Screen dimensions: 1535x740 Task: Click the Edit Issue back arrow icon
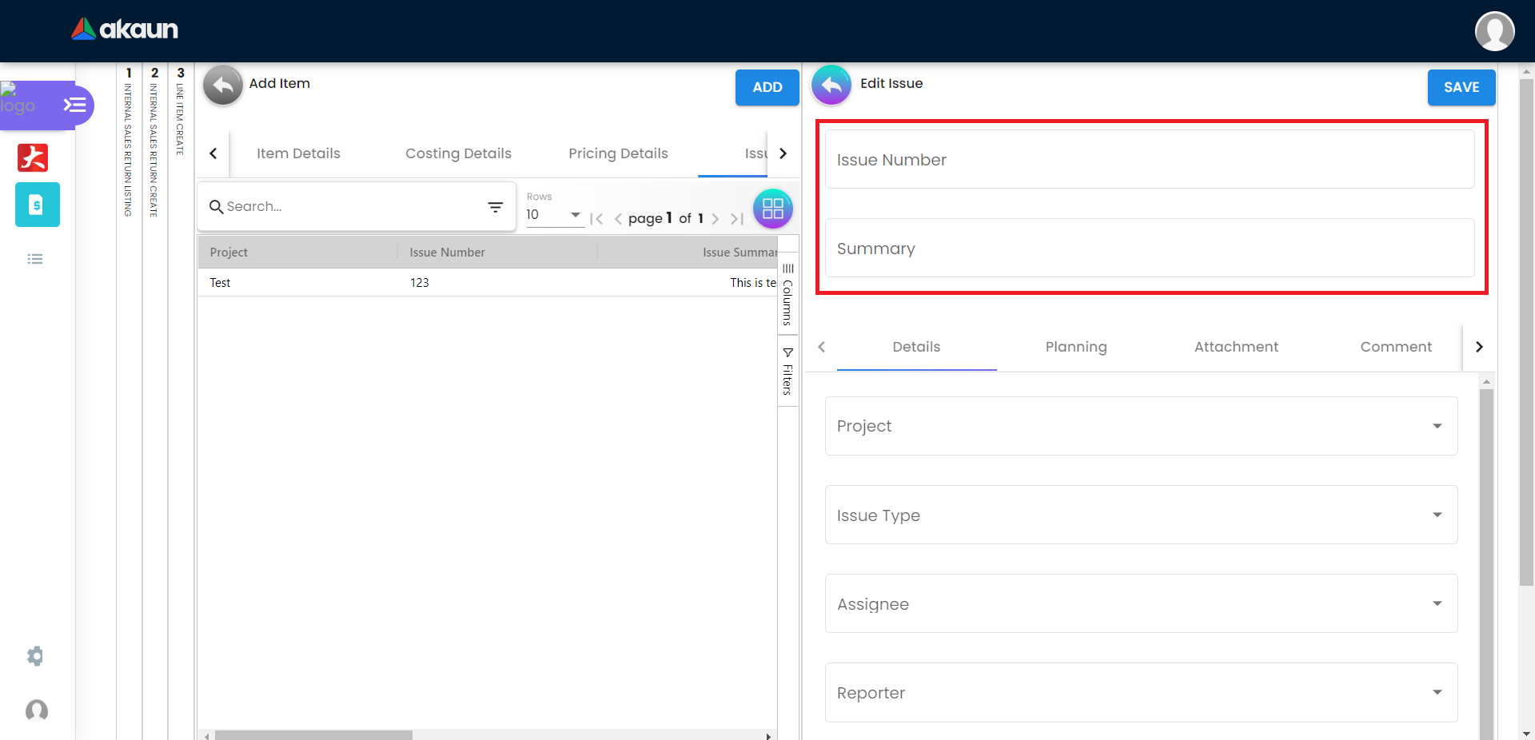(831, 85)
